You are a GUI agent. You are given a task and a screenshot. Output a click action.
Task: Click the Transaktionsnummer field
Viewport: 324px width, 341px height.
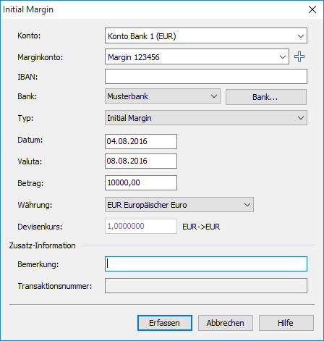[x=206, y=286]
